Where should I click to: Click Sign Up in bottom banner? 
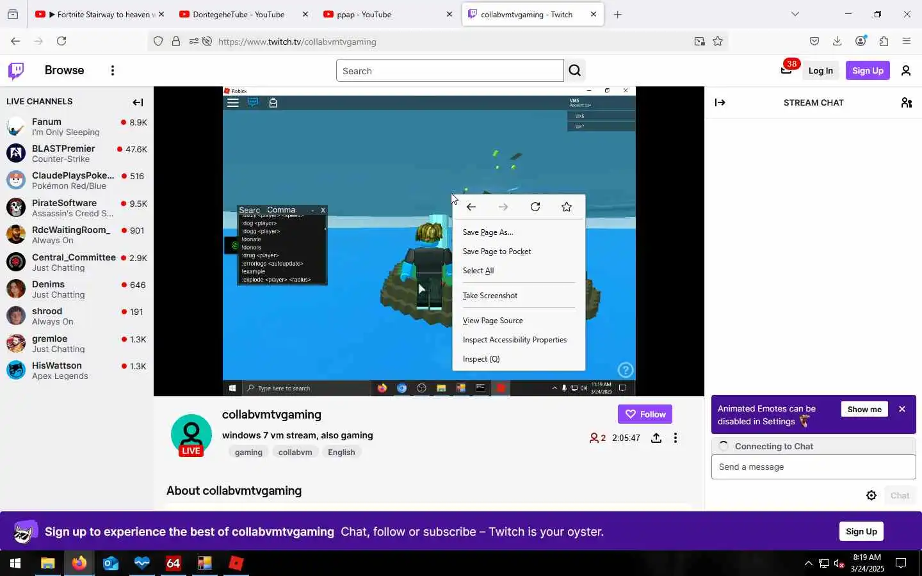[861, 531]
